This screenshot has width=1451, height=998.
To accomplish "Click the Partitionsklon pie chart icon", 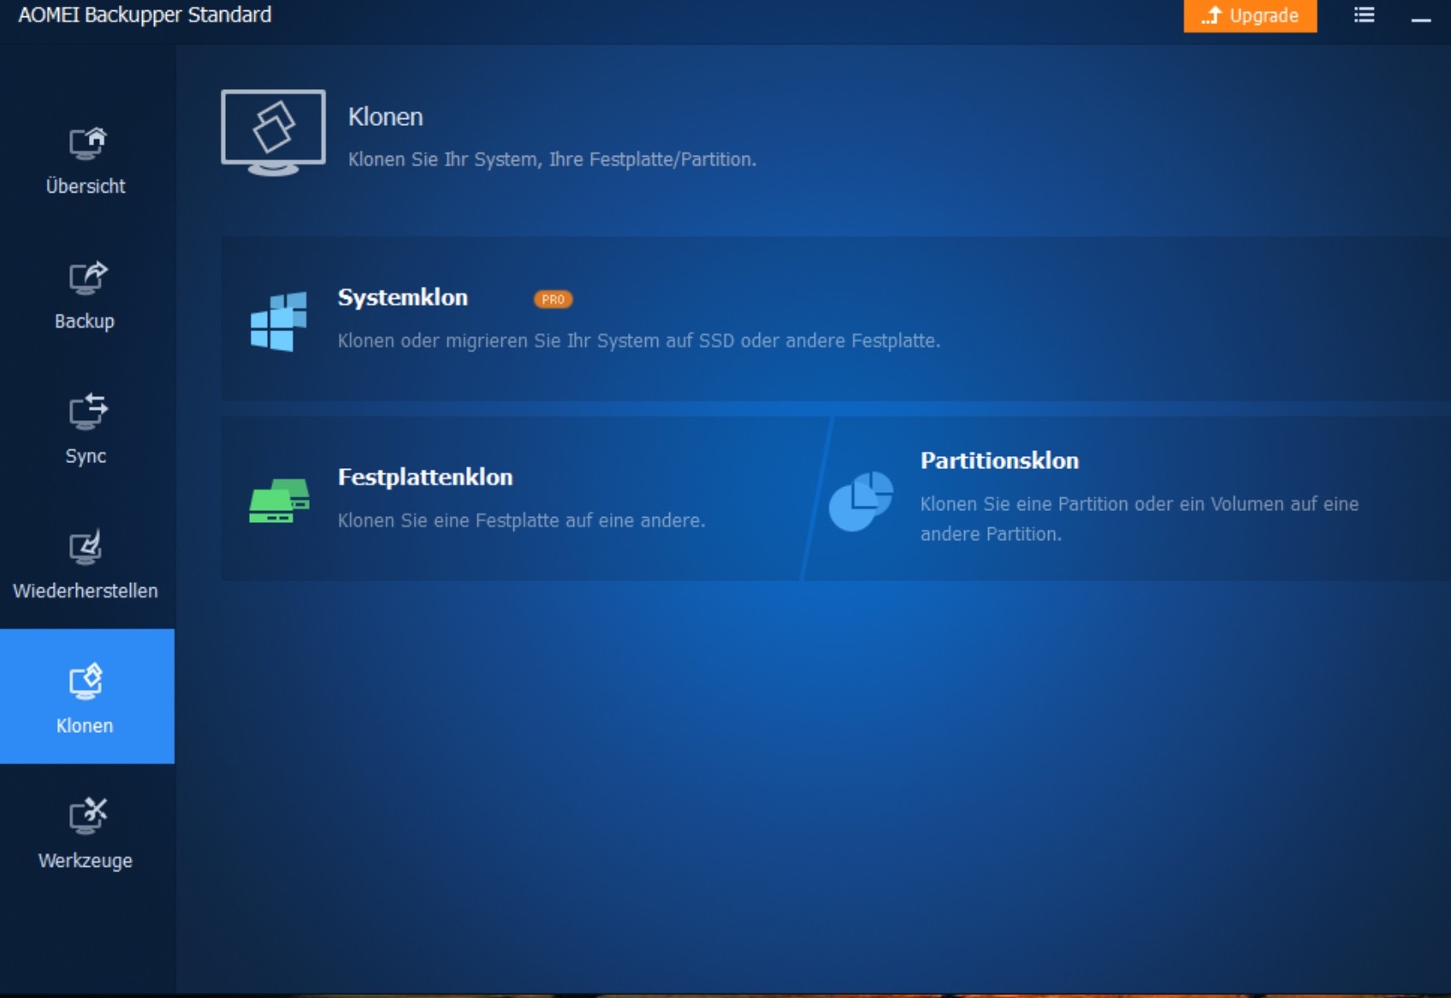I will pyautogui.click(x=861, y=501).
